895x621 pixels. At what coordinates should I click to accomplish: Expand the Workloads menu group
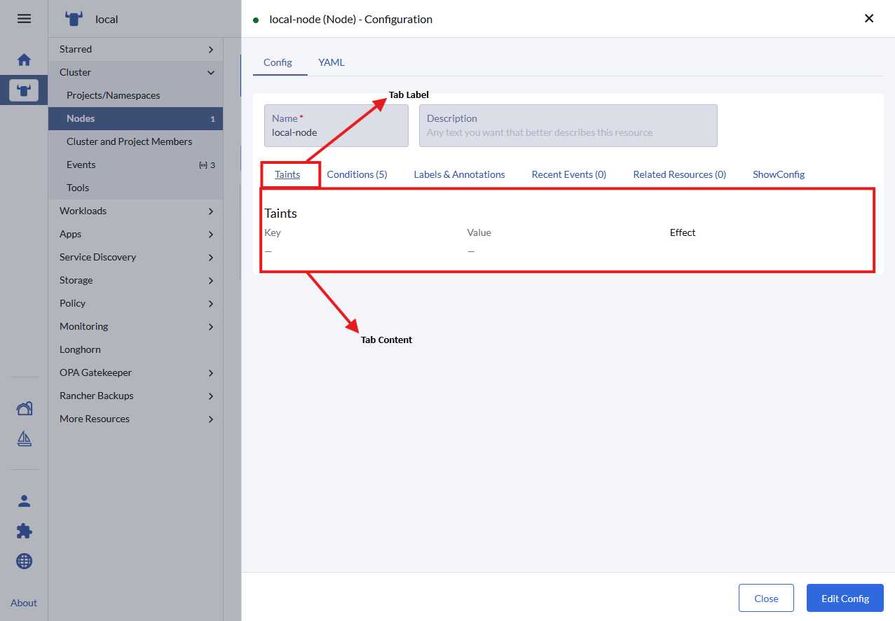pos(135,211)
